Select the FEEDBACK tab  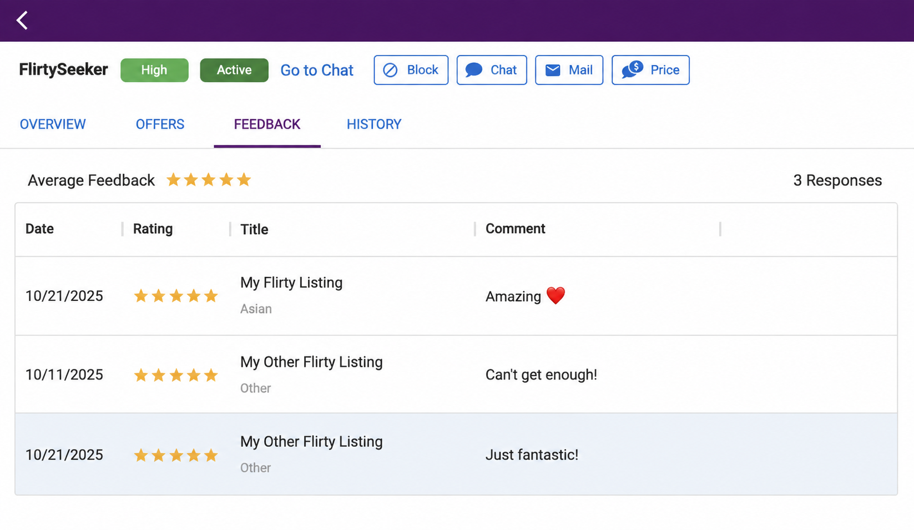[267, 124]
